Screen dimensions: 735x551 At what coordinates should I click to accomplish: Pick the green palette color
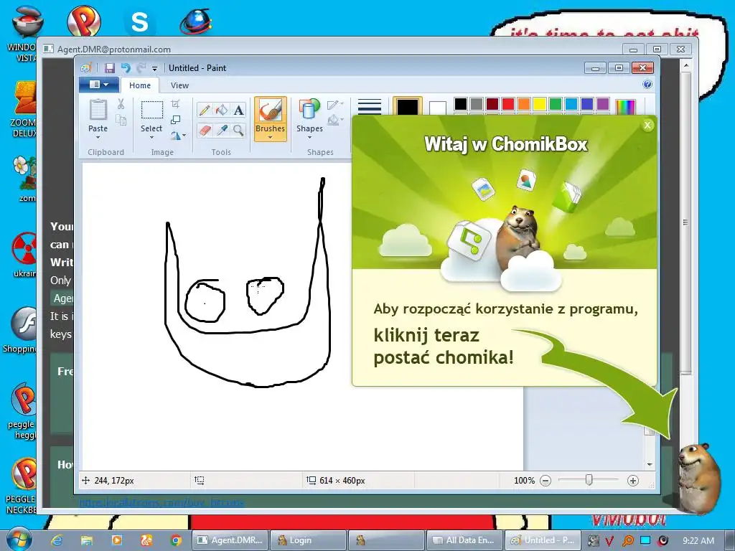pos(556,104)
